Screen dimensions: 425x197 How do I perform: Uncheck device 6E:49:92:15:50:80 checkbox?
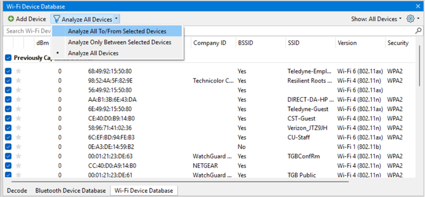[x=8, y=109]
